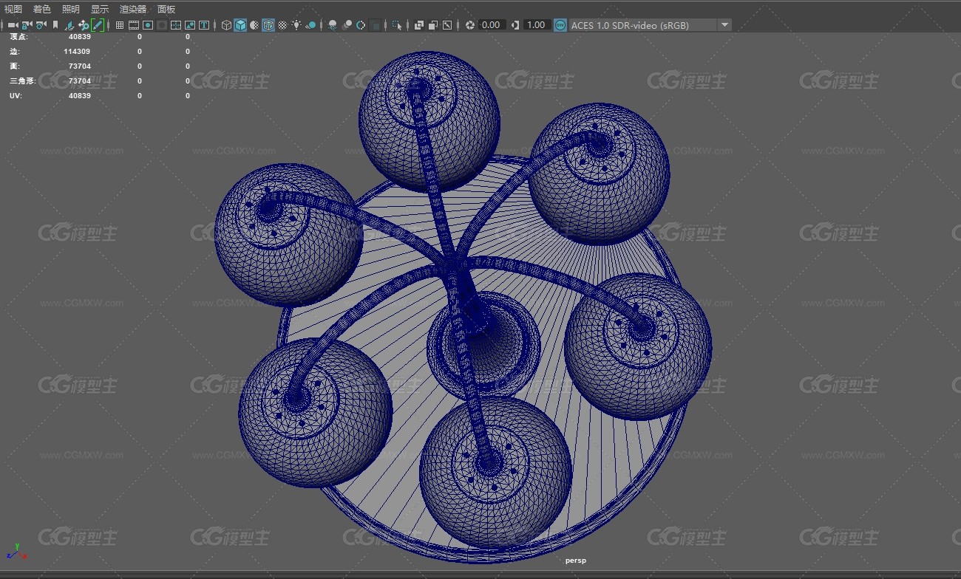Screen dimensions: 961x579
Task: Click the Gate Mask icon
Action: (161, 25)
